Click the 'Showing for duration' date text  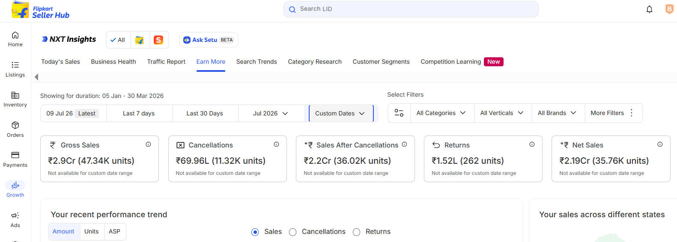coord(102,96)
